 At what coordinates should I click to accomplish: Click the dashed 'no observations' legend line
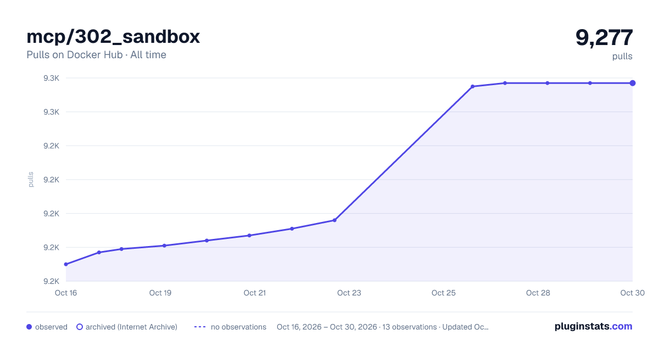[200, 327]
